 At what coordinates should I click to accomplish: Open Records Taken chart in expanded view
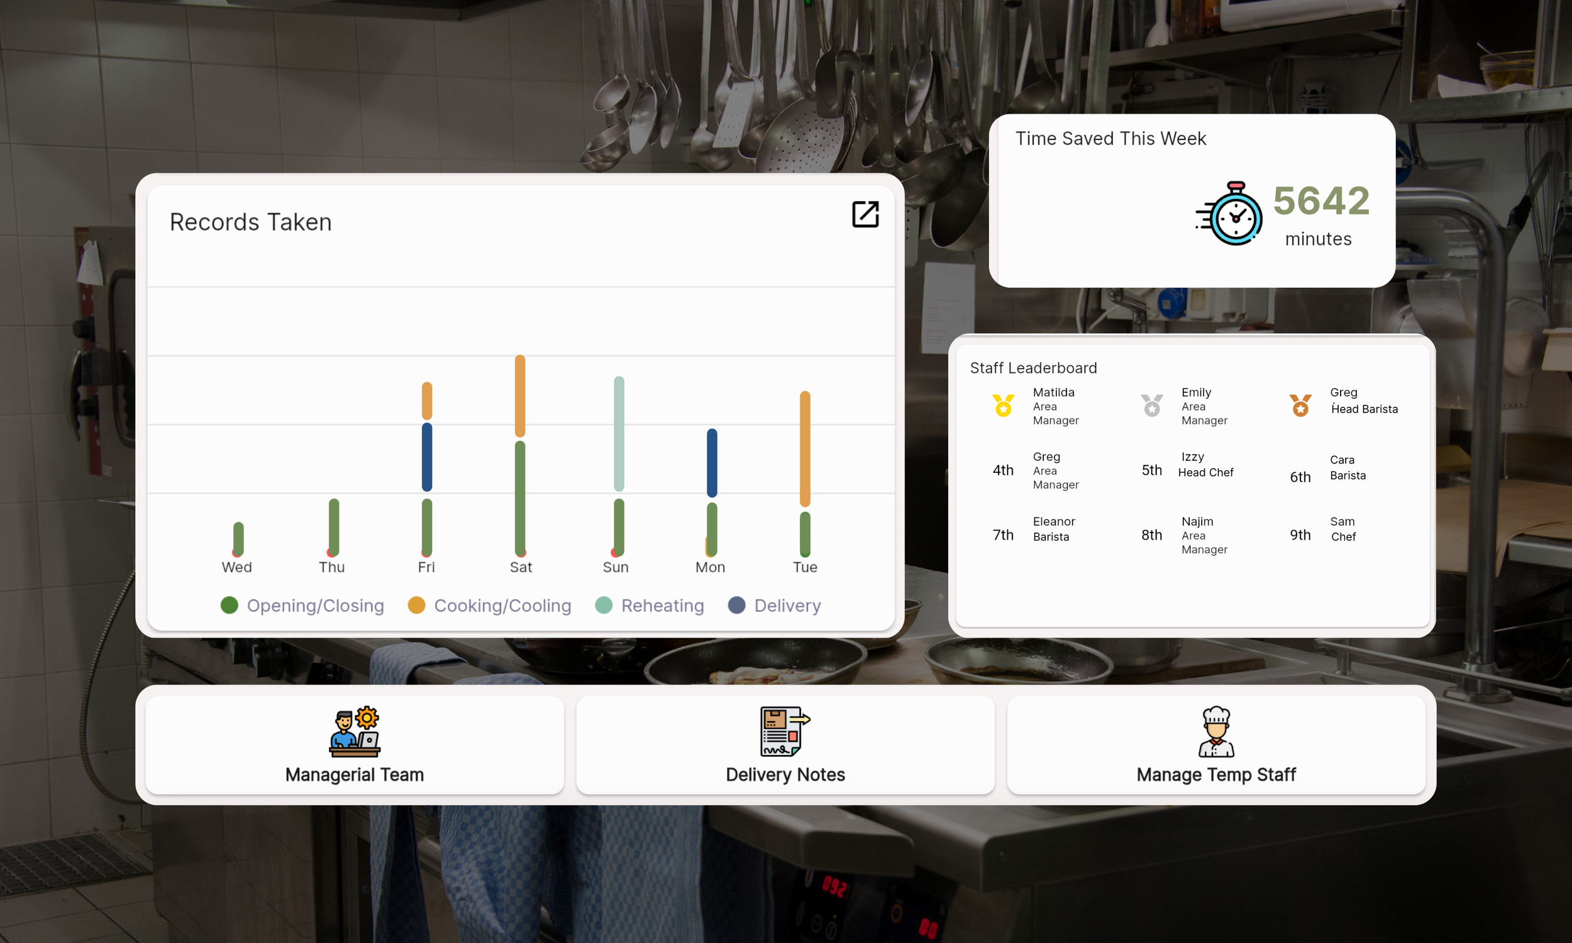(865, 214)
